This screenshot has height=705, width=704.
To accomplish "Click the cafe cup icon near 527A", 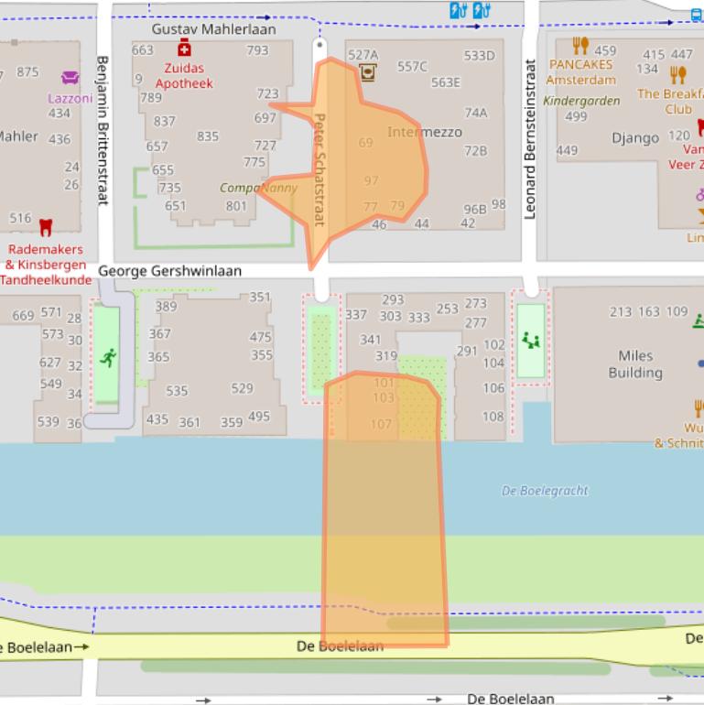I will point(368,72).
